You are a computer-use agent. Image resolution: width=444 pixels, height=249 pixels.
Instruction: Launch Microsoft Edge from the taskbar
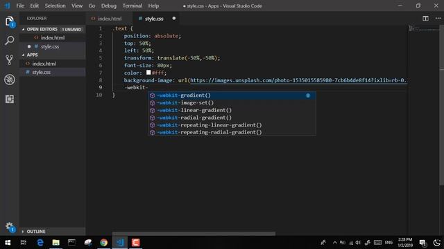40,243
